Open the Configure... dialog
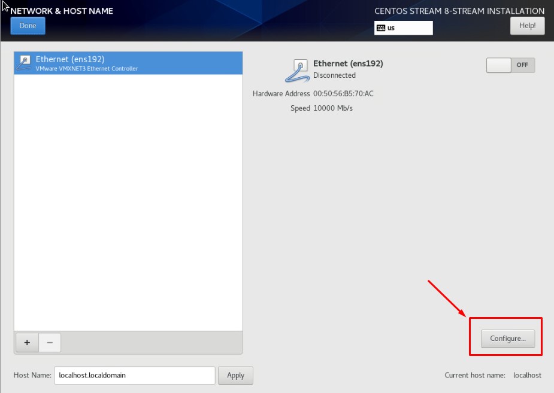The image size is (554, 393). pyautogui.click(x=508, y=339)
